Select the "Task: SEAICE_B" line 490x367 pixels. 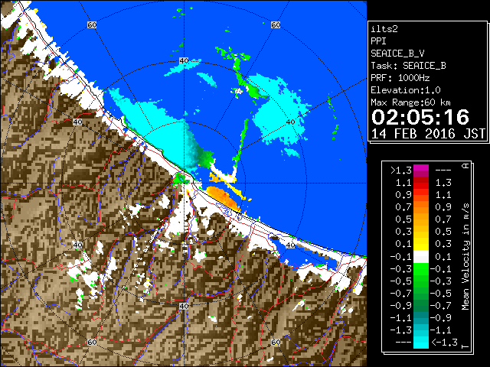408,66
